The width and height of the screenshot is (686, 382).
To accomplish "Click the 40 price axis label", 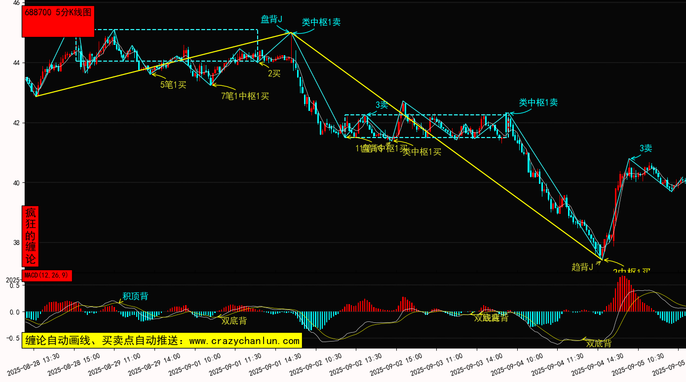I will point(16,183).
